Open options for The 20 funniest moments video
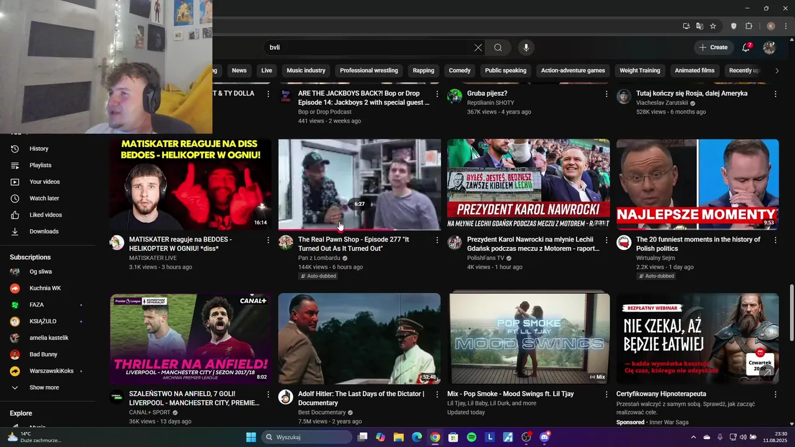795x447 pixels. click(775, 240)
